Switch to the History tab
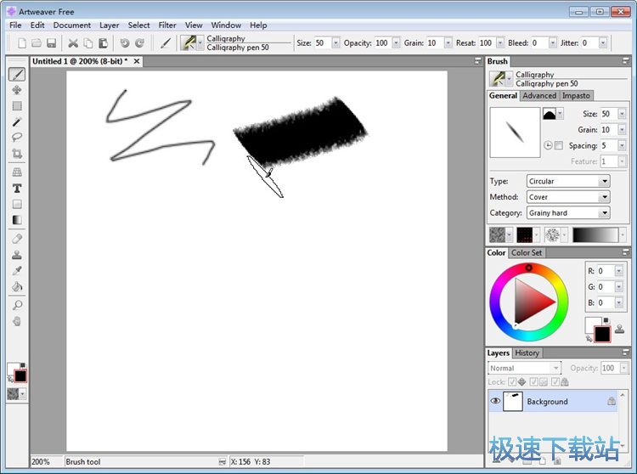This screenshot has width=637, height=474. coord(527,353)
